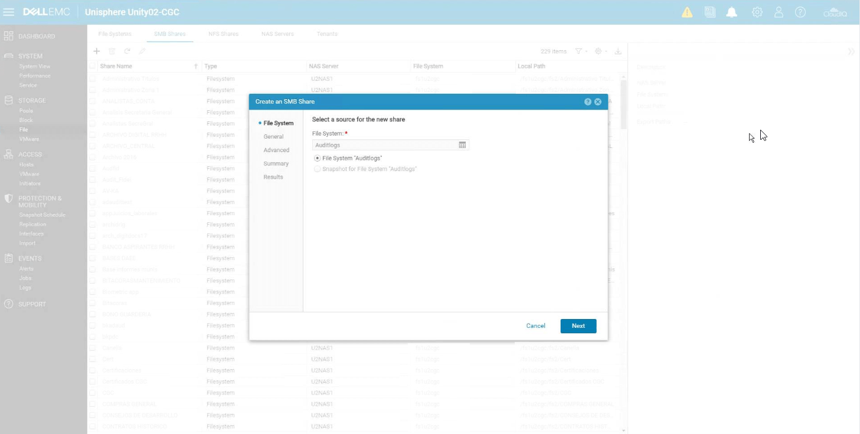Check the ARCHIVO_CENTRAL row checkbox
860x434 pixels.
(92, 146)
